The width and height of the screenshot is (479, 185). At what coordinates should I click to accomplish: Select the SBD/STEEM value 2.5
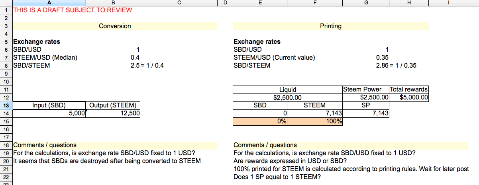(135, 65)
